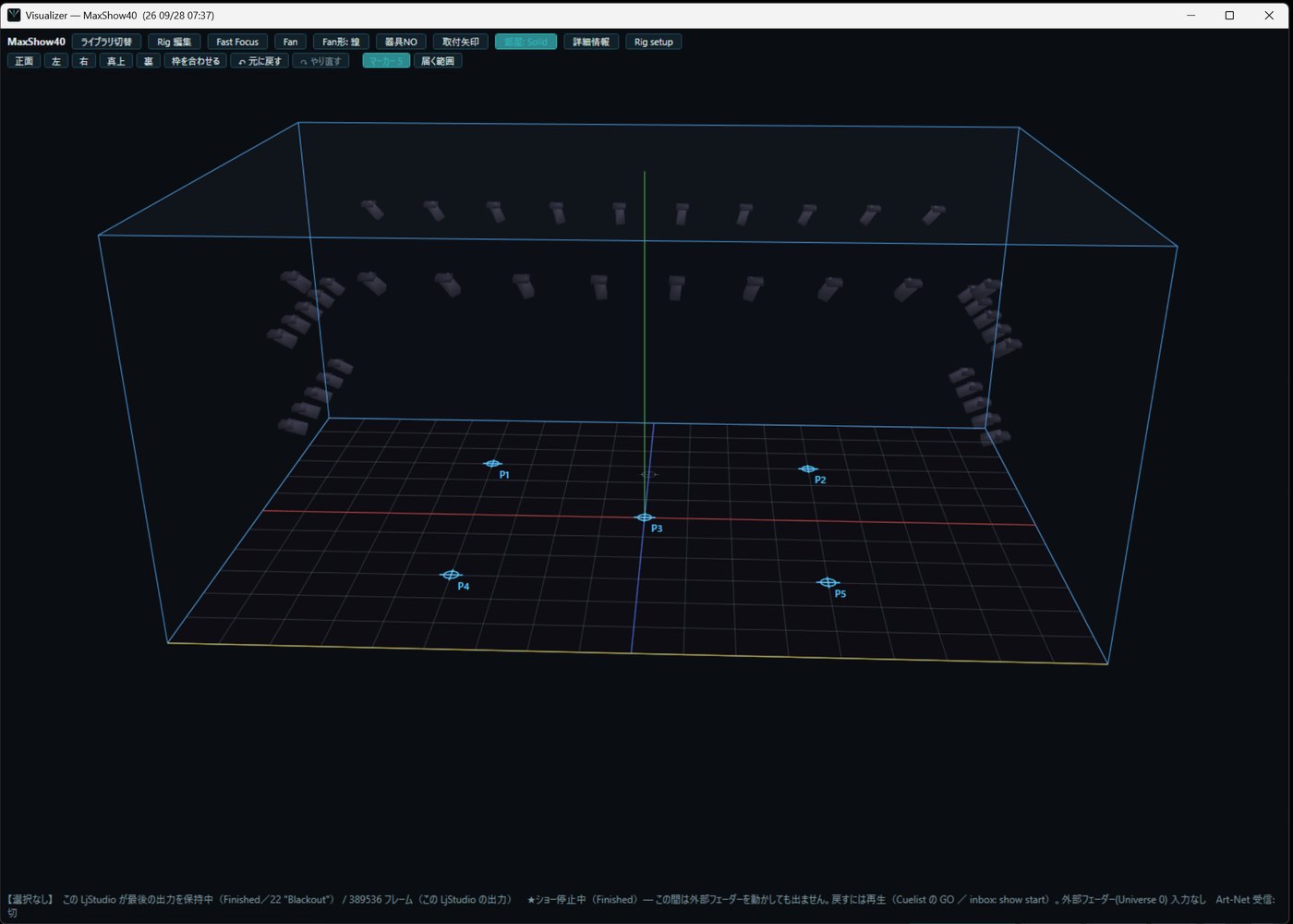Click the MaxShow40 label in toolbar
Viewport: 1293px width, 924px height.
click(36, 42)
